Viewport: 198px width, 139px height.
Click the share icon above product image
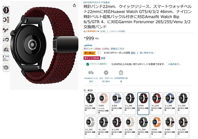tap(74, 5)
